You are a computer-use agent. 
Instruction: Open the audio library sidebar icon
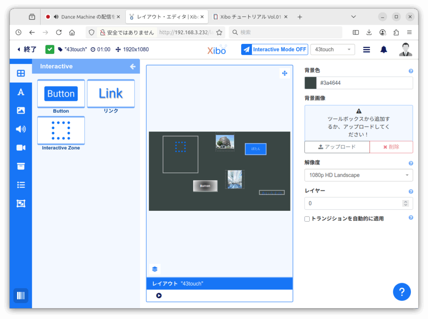20,129
